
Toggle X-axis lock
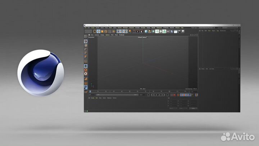118,31
